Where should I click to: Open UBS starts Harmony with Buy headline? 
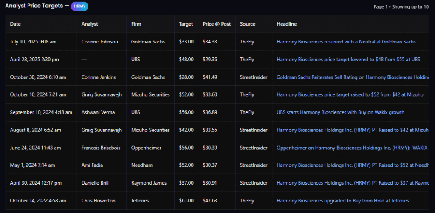(x=340, y=112)
